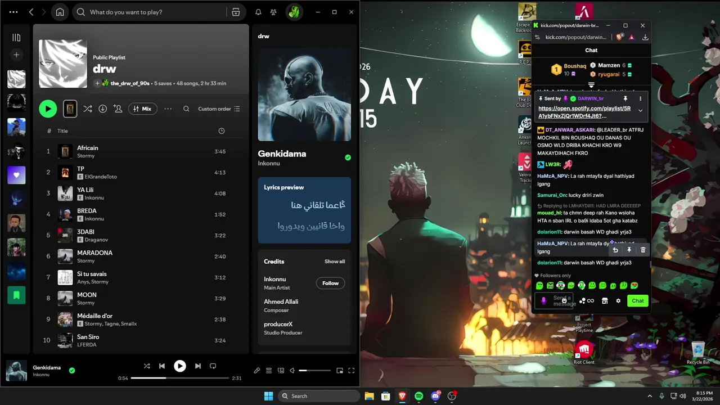Collapse the Kick gift leaderboard handle
The image size is (720, 405).
[x=591, y=85]
